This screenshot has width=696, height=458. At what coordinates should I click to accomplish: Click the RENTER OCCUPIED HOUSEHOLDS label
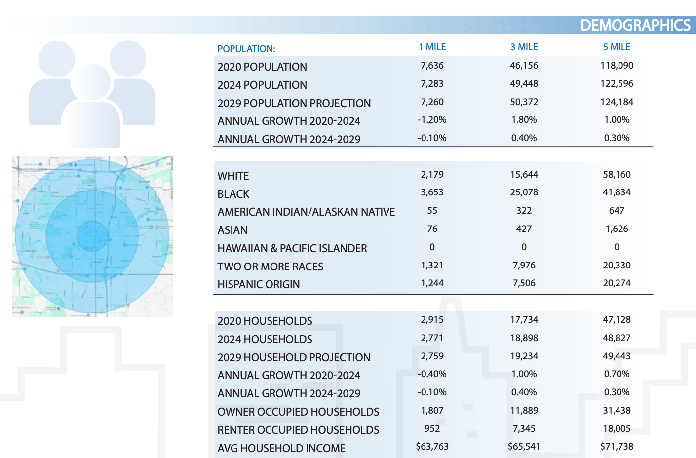coord(298,430)
